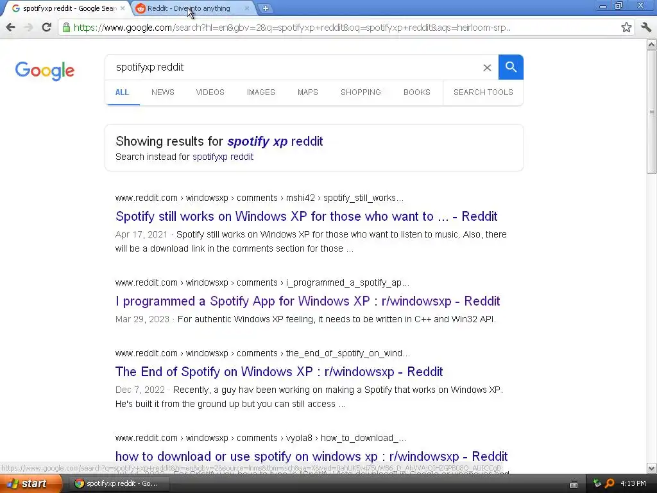Viewport: 657px width, 493px height.
Task: Open the Chrome wrench menu
Action: [646, 28]
